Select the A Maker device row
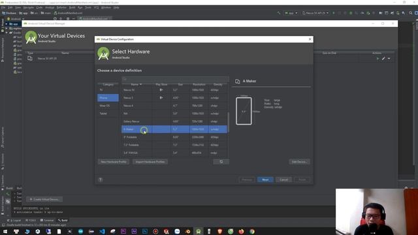 pyautogui.click(x=174, y=129)
